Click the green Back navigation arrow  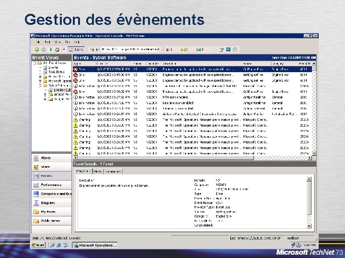click(x=37, y=50)
